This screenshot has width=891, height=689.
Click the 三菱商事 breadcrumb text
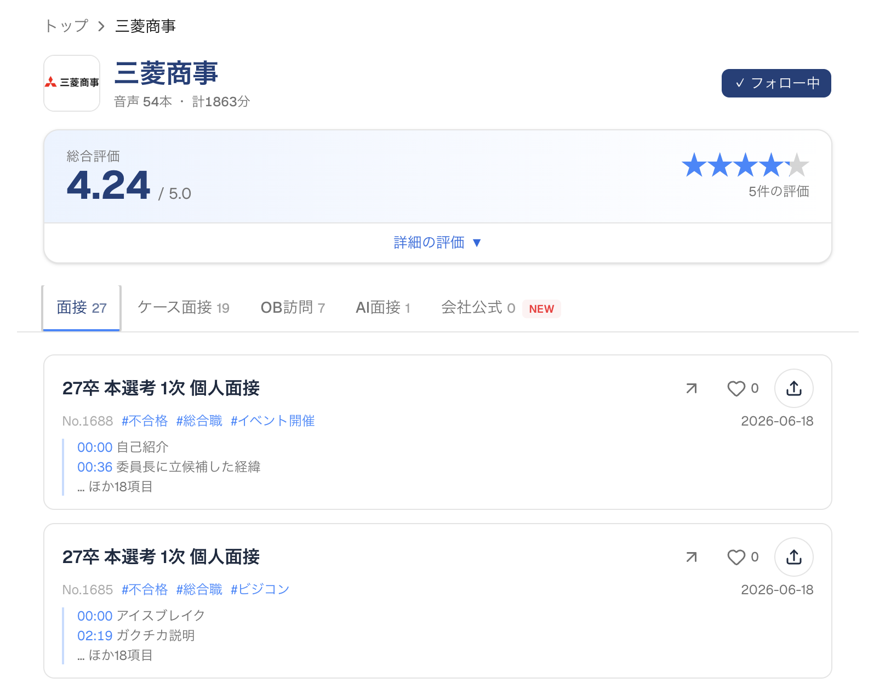click(x=145, y=26)
